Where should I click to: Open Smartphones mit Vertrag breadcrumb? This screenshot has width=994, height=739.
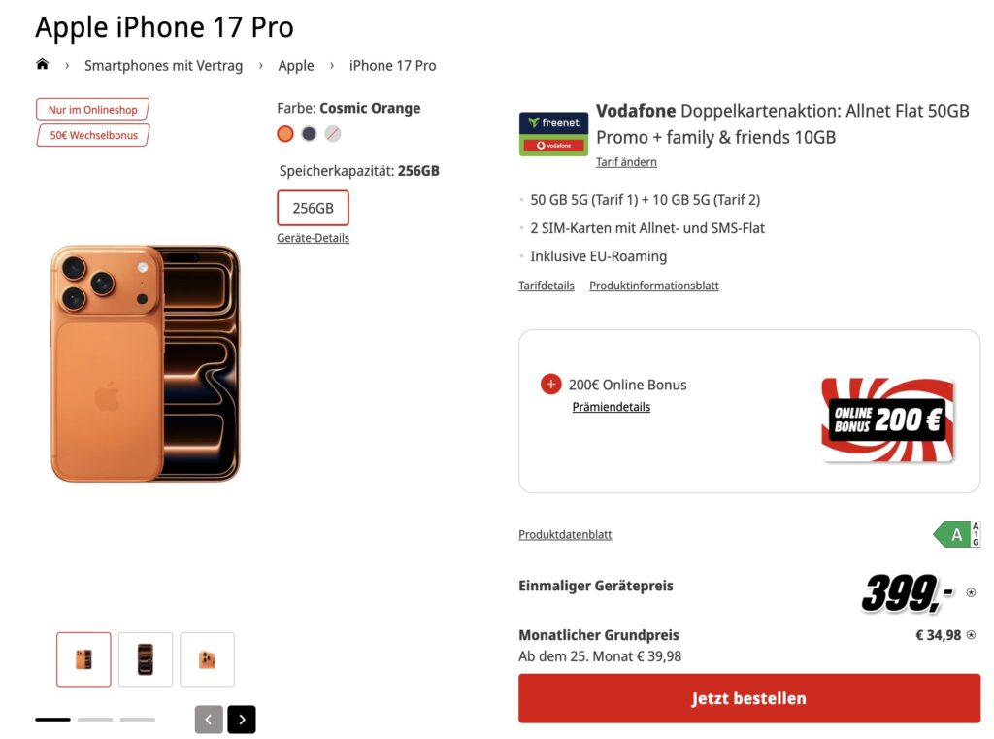[163, 66]
